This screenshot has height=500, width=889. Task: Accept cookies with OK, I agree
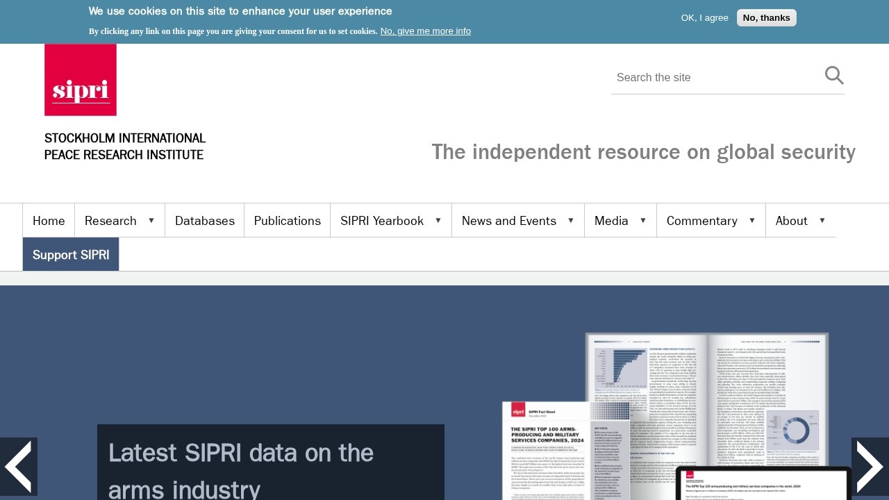[x=704, y=18]
